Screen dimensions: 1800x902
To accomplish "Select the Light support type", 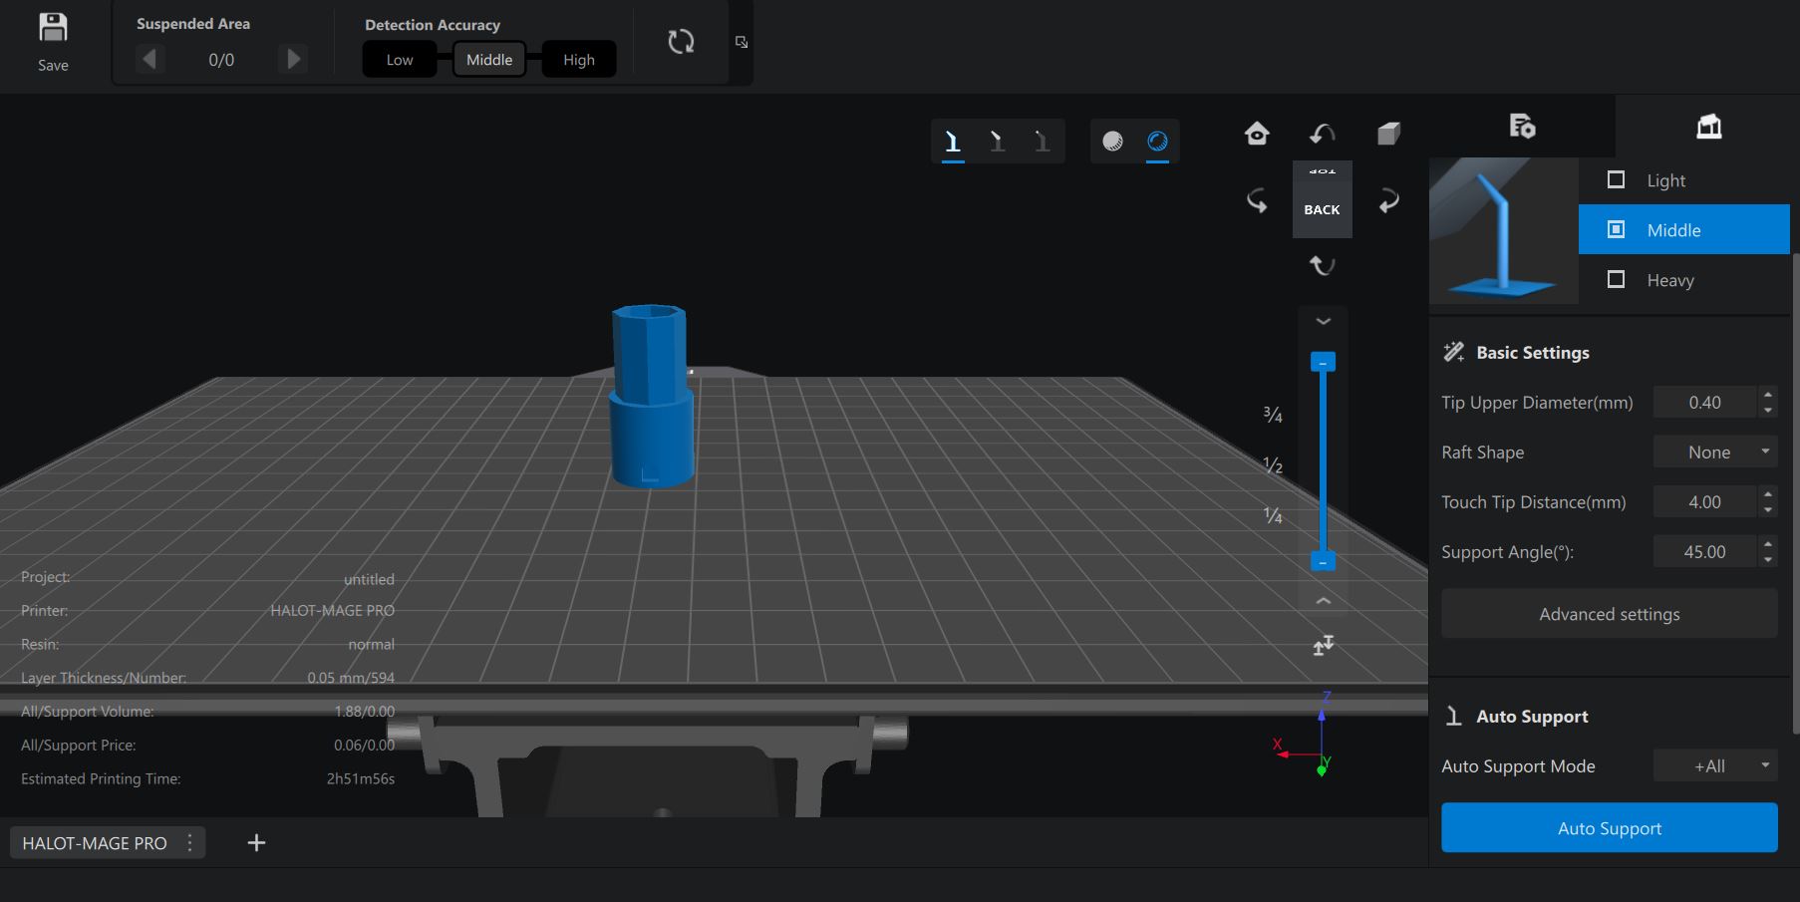I will coord(1664,179).
